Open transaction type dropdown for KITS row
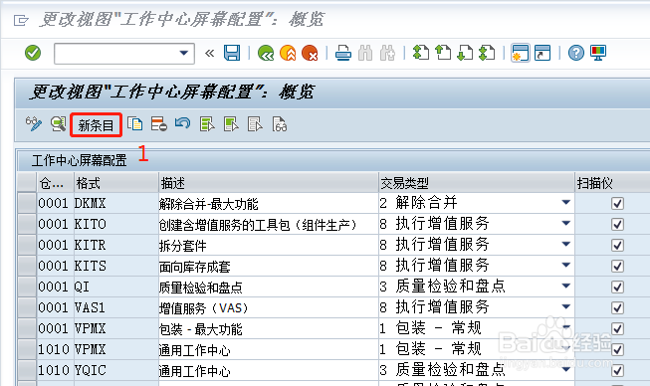 click(565, 265)
